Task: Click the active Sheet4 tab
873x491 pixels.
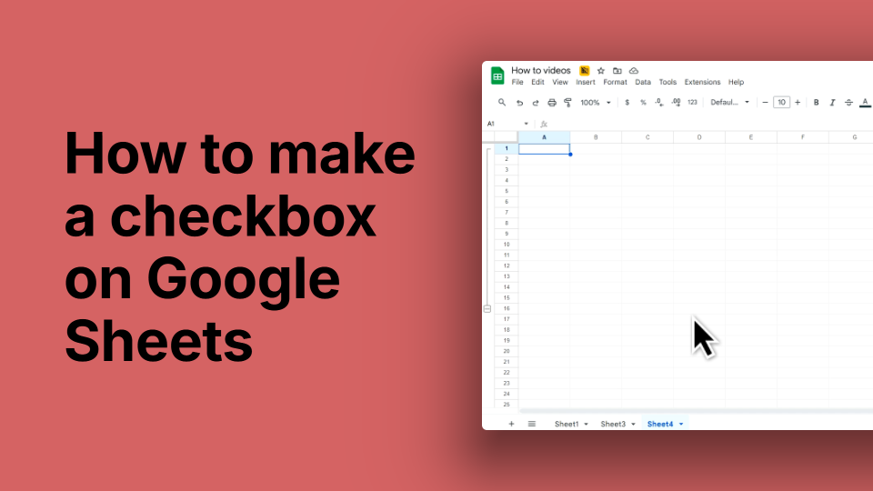Action: (x=660, y=424)
